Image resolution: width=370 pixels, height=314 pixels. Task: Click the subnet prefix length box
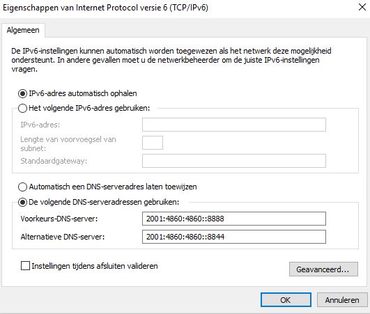[153, 143]
